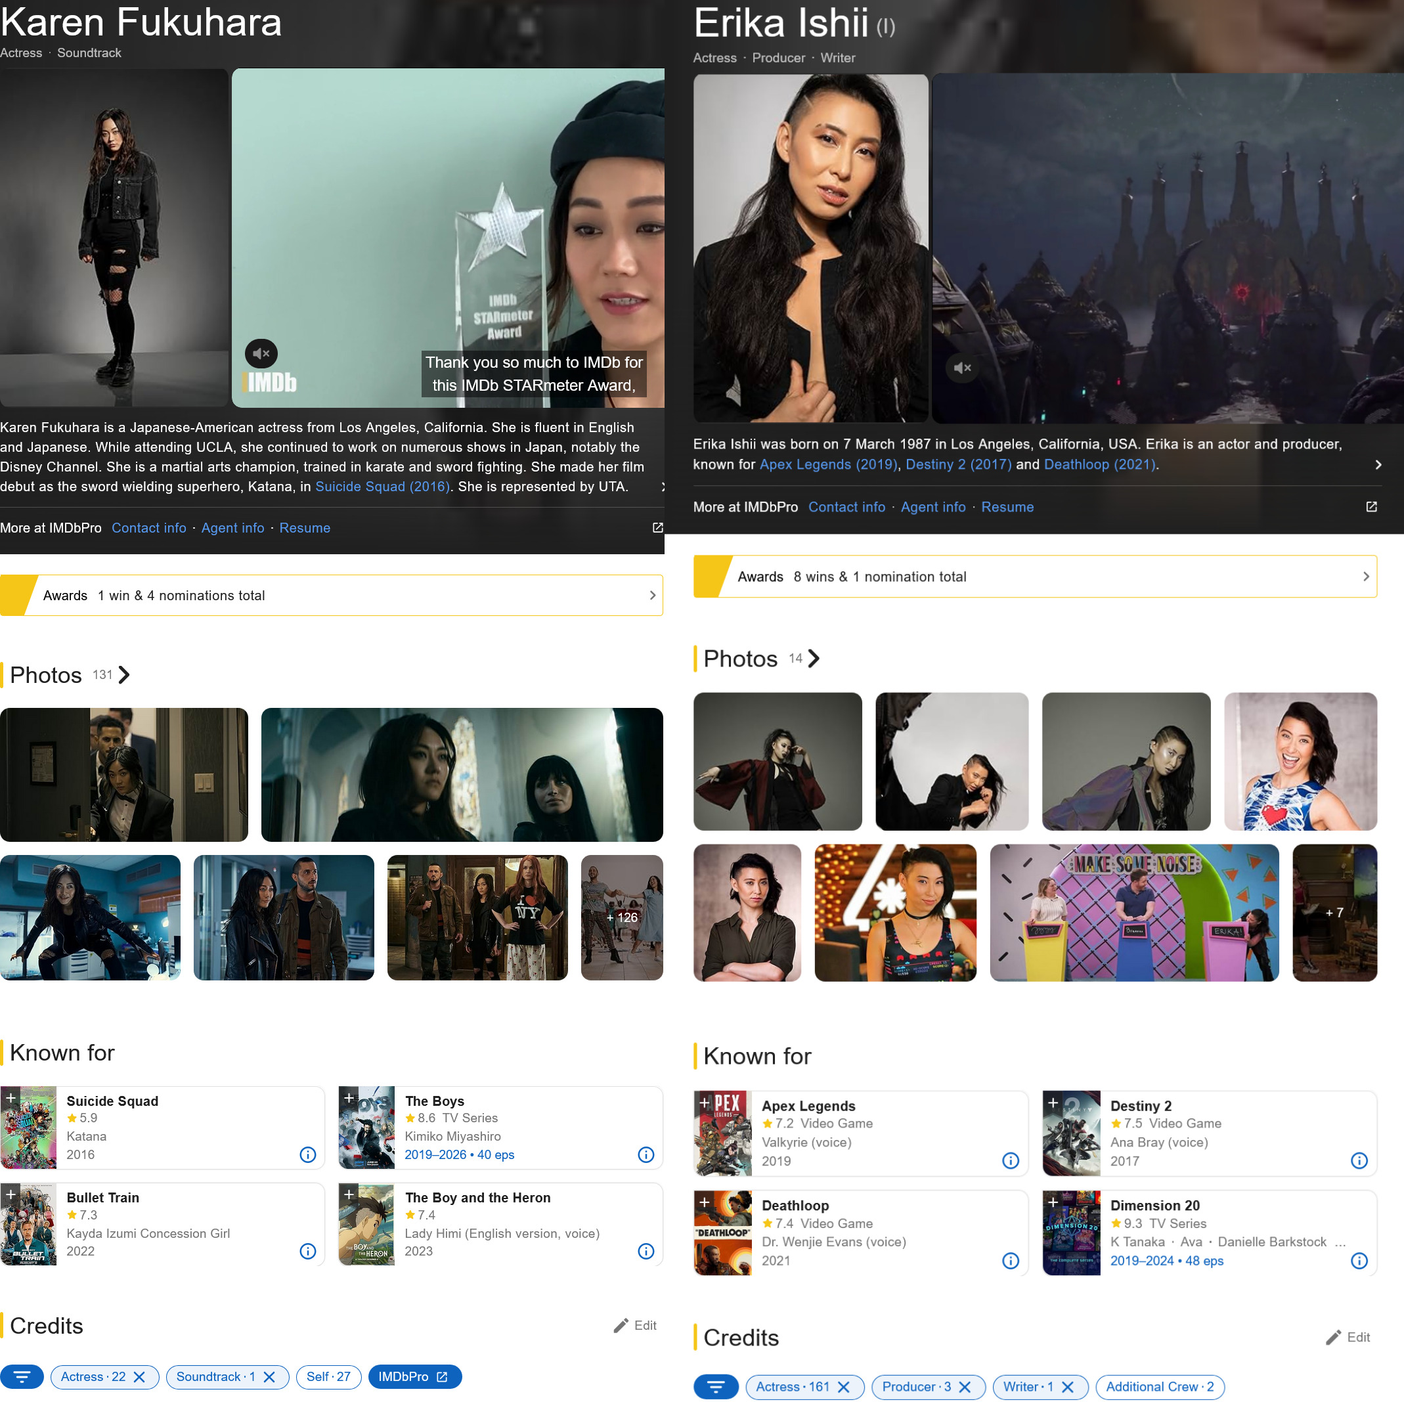
Task: Open Karen Fukuhara Resume link
Action: [x=305, y=528]
